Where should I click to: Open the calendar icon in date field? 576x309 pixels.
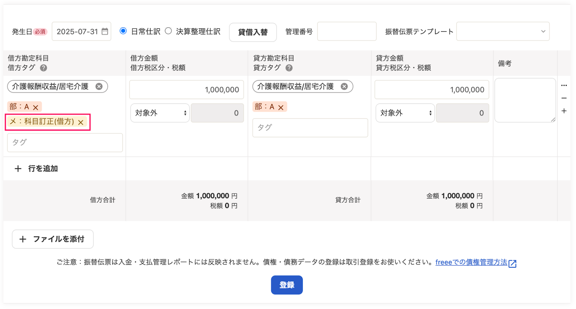105,31
